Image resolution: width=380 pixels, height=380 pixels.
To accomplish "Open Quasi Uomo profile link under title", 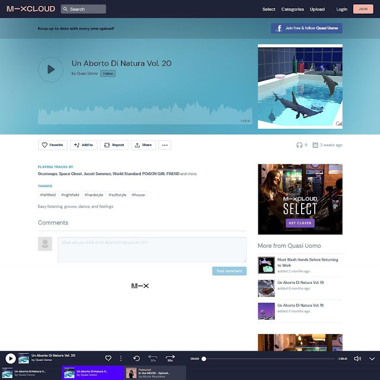I will coord(87,73).
